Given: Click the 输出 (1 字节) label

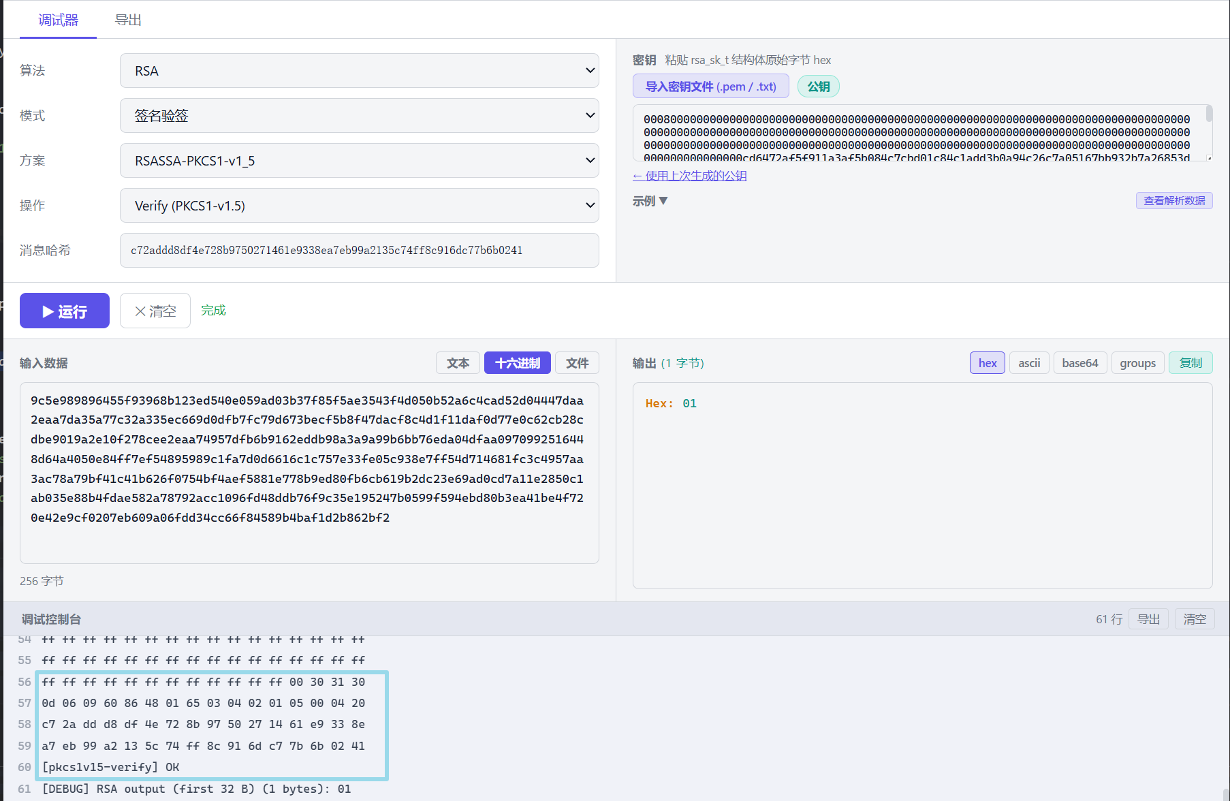Looking at the screenshot, I should point(668,363).
